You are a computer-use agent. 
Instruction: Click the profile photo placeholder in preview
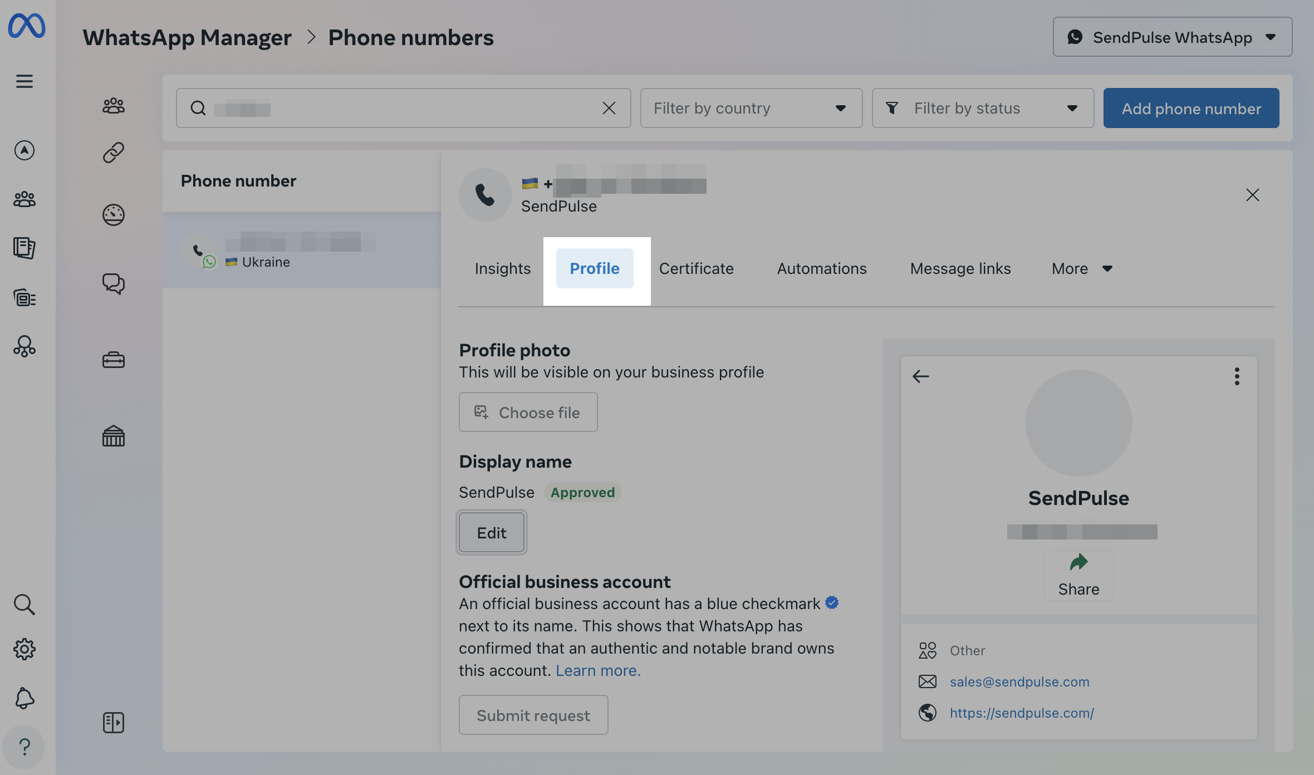click(x=1079, y=423)
